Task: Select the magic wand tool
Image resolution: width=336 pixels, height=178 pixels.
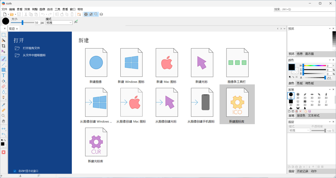Action: 3,40
